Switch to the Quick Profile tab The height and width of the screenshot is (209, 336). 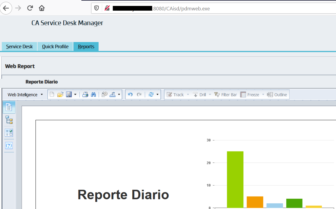point(55,46)
